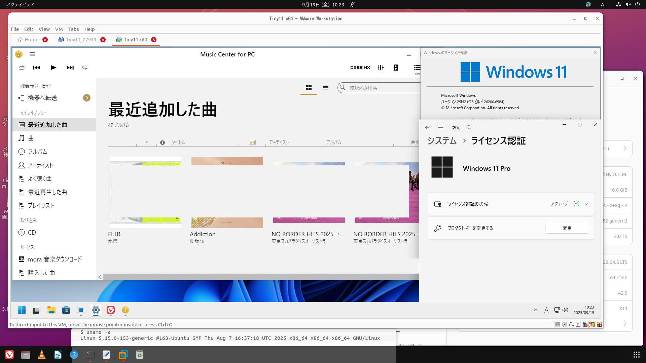Viewport: 646px width, 363px height.
Task: Go to previous track
Action: 37,68
